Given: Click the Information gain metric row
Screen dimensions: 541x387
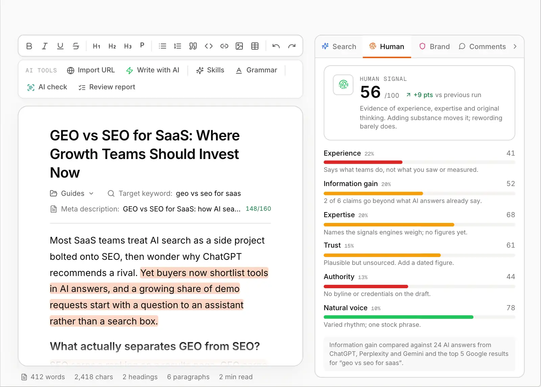Looking at the screenshot, I should (x=419, y=192).
